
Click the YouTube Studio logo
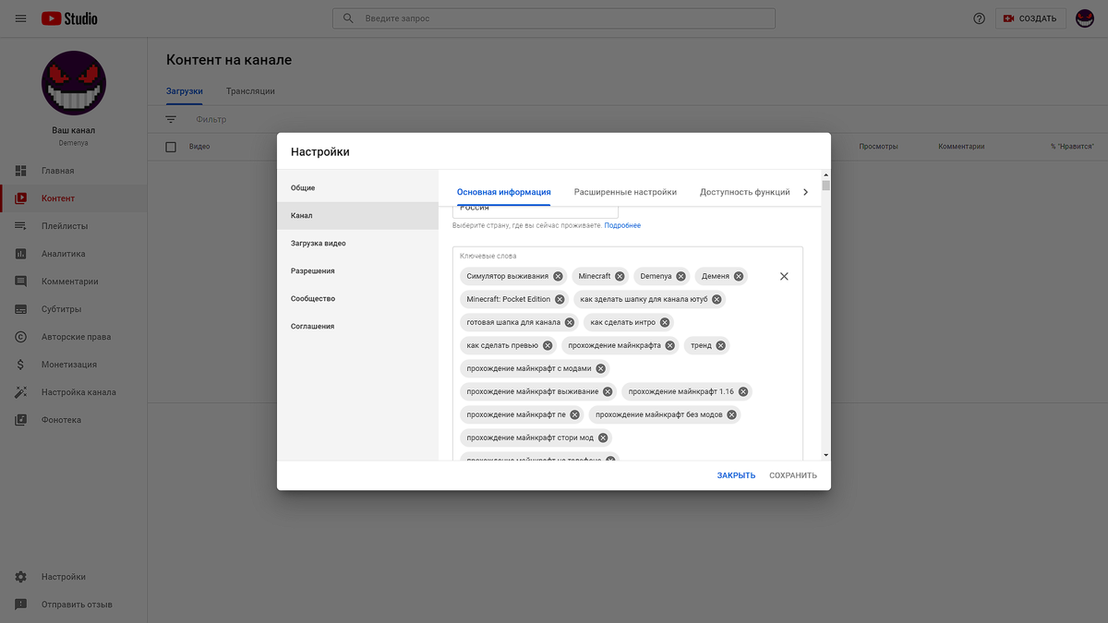pyautogui.click(x=69, y=18)
